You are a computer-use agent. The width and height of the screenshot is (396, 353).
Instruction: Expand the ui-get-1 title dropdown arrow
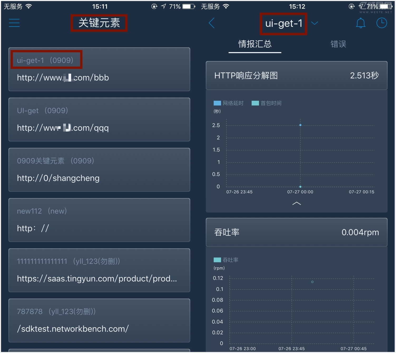point(315,23)
